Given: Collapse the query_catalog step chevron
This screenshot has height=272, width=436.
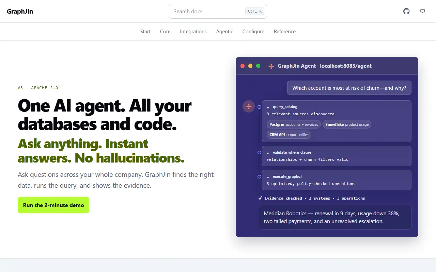Looking at the screenshot, I should (x=268, y=107).
